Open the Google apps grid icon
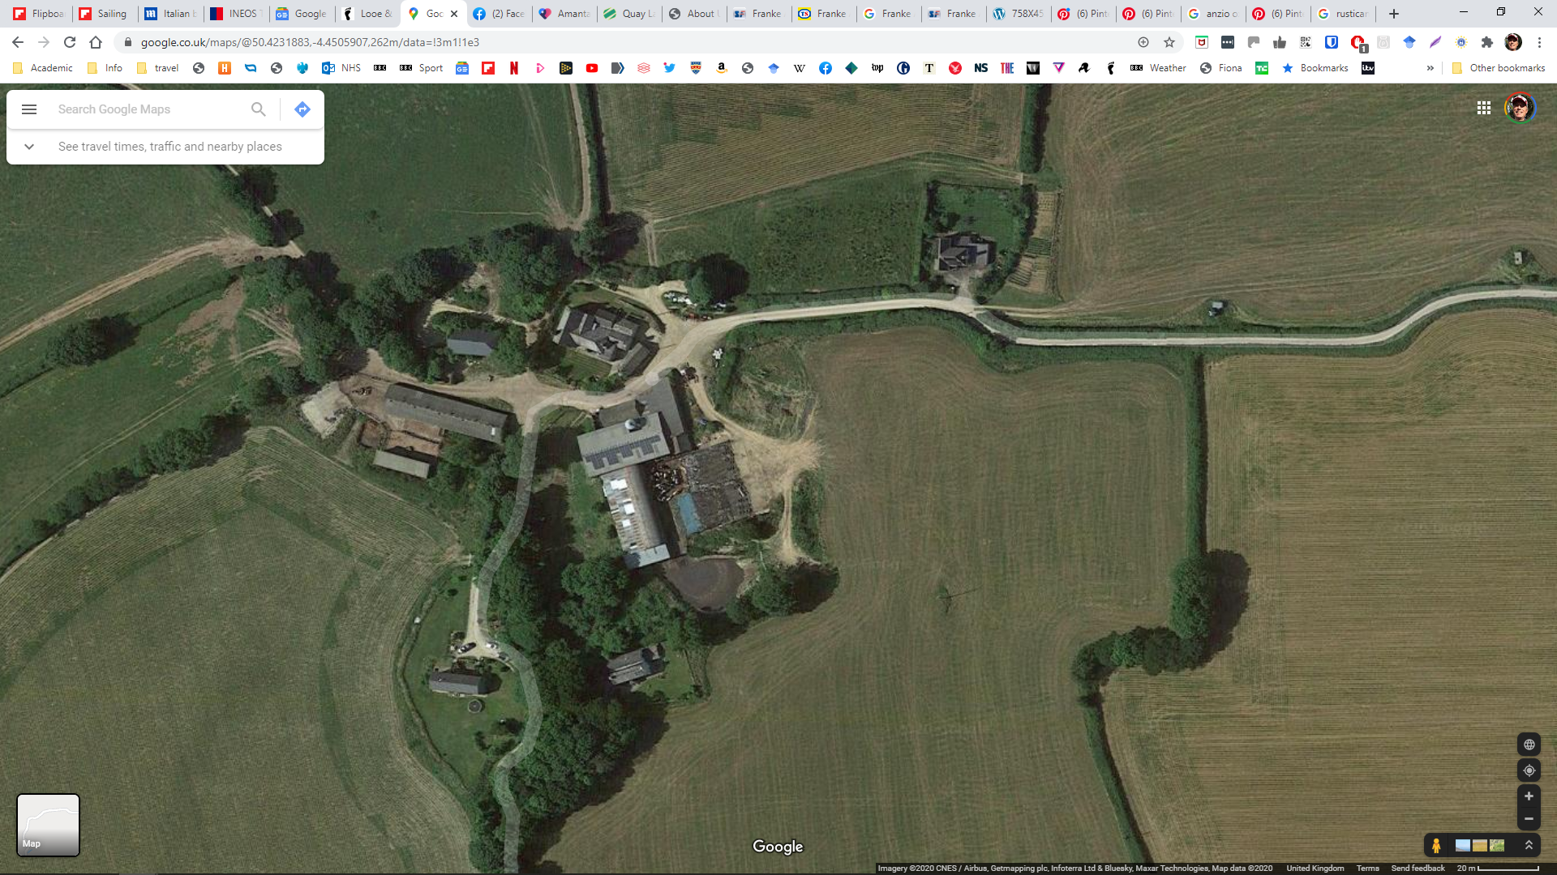 tap(1484, 108)
